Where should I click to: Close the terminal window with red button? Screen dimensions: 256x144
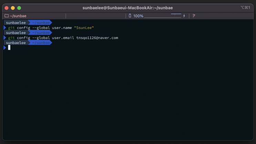(x=7, y=8)
